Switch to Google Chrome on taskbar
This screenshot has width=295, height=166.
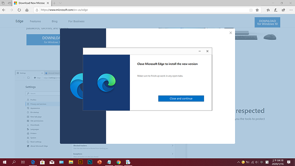click(x=118, y=162)
